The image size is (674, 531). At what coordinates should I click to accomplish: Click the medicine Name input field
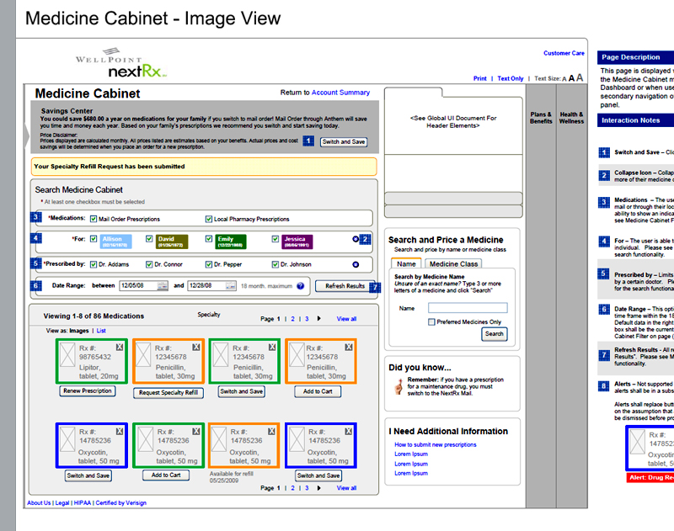click(467, 308)
